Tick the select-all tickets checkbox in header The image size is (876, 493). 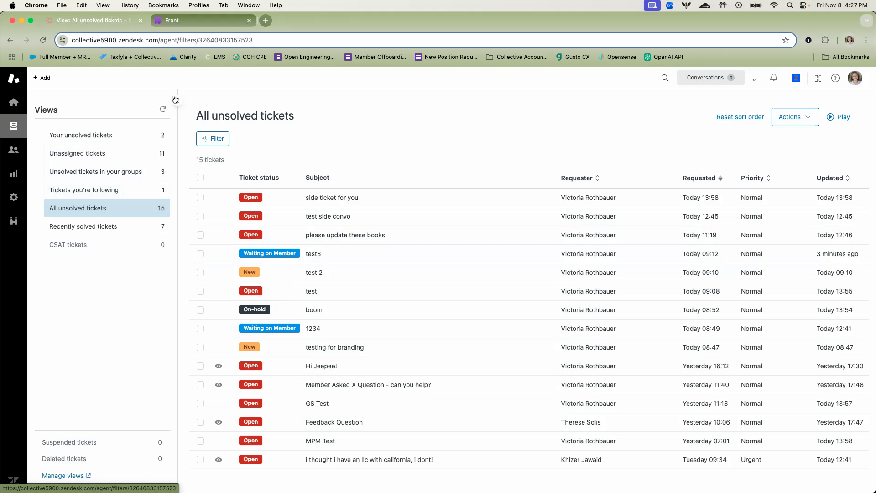tap(200, 178)
